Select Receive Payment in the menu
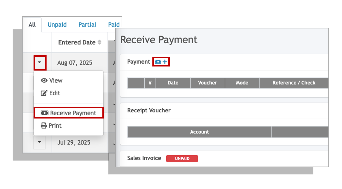342x189 pixels. (69, 113)
